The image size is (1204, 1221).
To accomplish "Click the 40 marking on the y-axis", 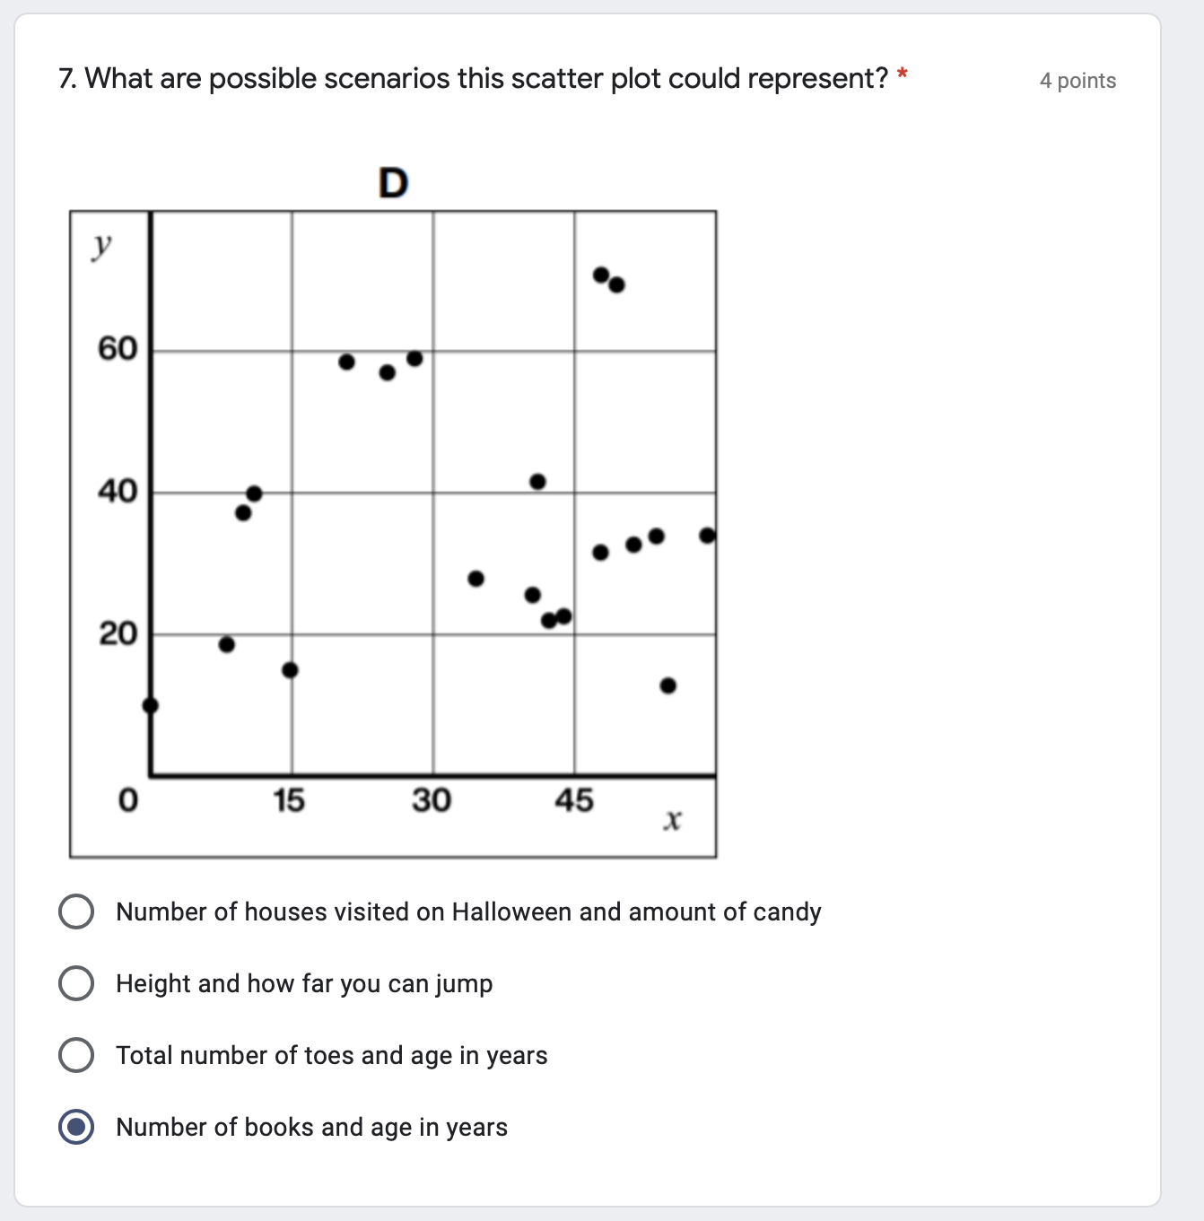I will pos(118,491).
